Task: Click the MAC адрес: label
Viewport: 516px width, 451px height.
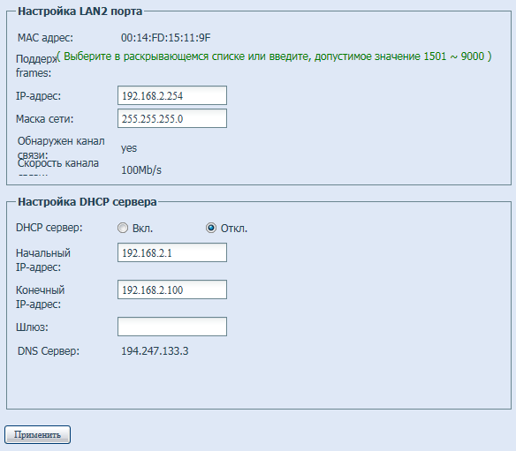Action: [x=45, y=38]
